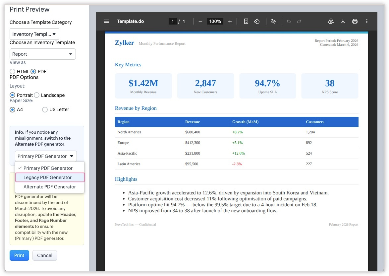Click the current page number field

tap(172, 21)
